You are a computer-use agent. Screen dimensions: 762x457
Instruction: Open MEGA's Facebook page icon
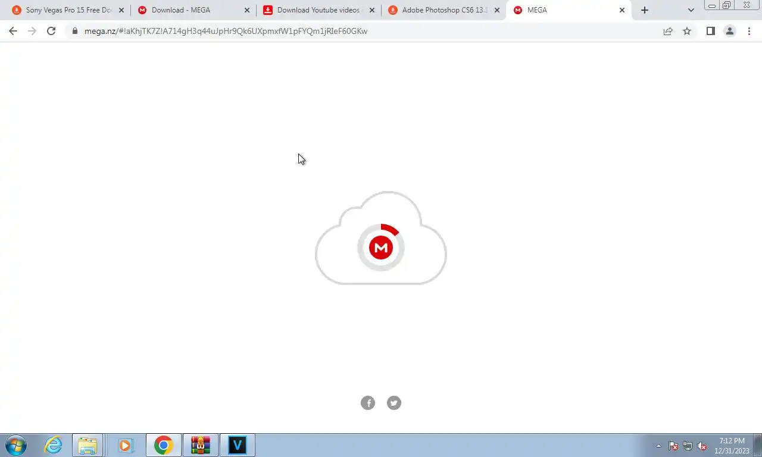(x=368, y=403)
